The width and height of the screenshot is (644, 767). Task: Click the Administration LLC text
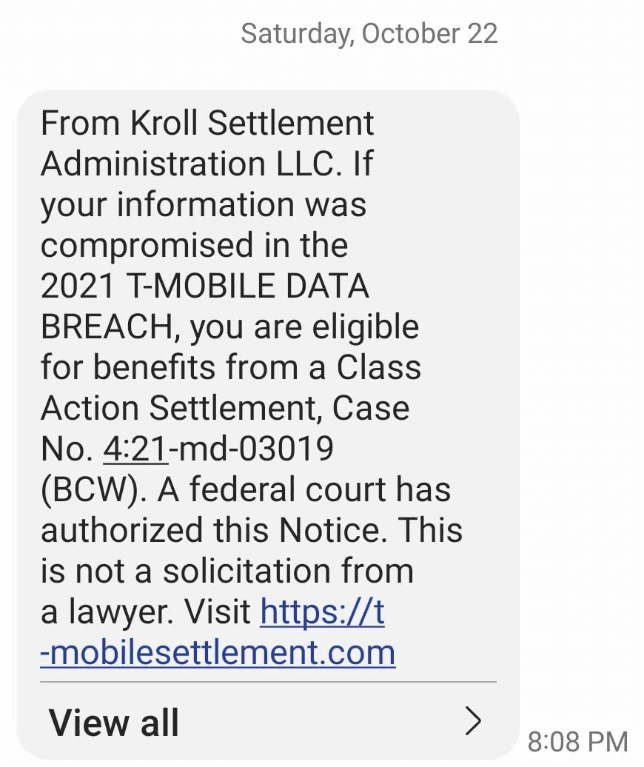click(187, 164)
